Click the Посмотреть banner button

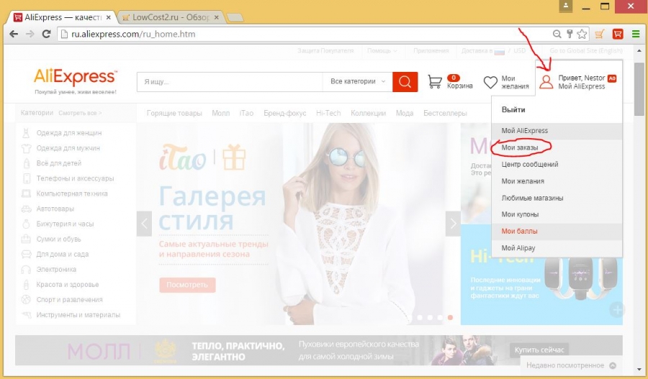click(x=187, y=285)
